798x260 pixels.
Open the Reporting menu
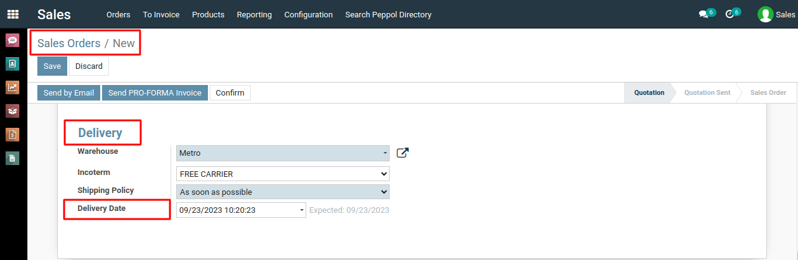[x=254, y=14]
